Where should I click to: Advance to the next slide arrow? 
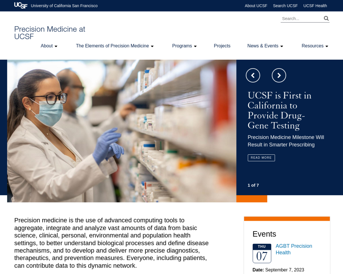[x=279, y=75]
